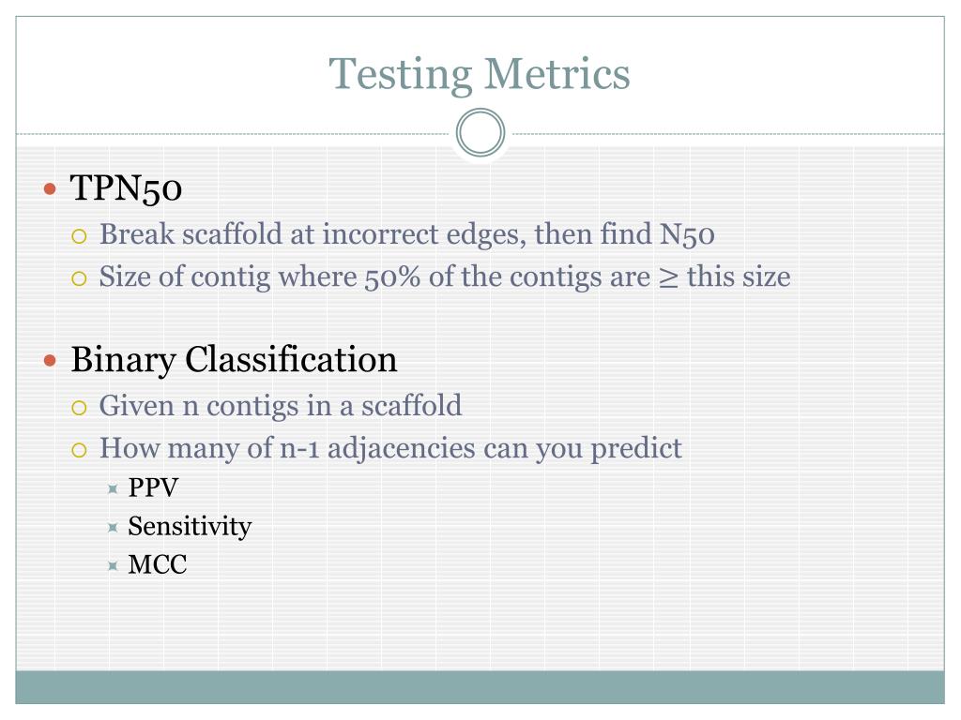The width and height of the screenshot is (961, 720).
Task: Click hollow bullet before Given n contigs
Action: 79,408
